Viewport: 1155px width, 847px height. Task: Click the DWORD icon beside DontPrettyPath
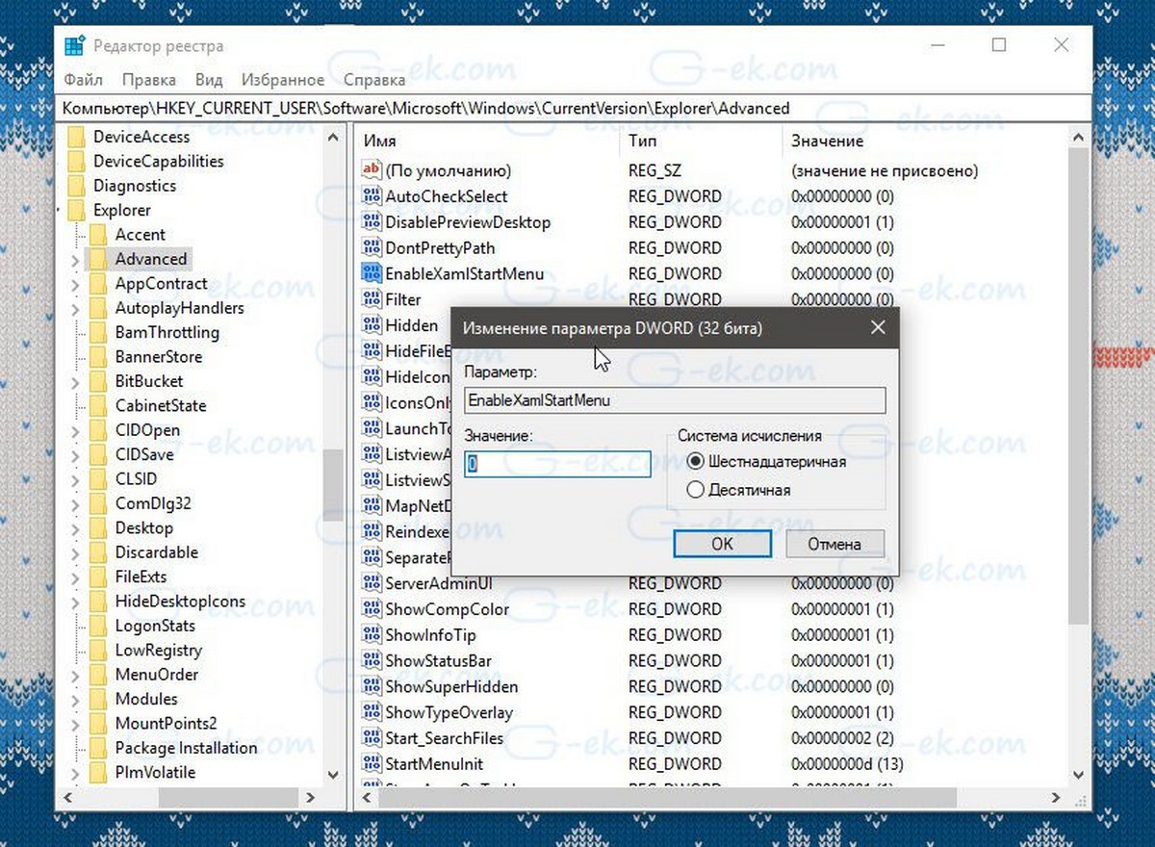click(x=372, y=248)
